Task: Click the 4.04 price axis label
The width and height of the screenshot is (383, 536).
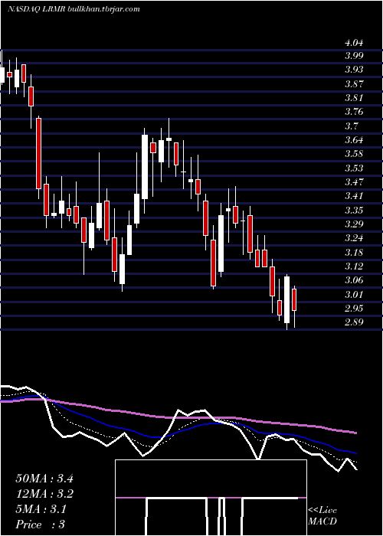Action: 354,43
